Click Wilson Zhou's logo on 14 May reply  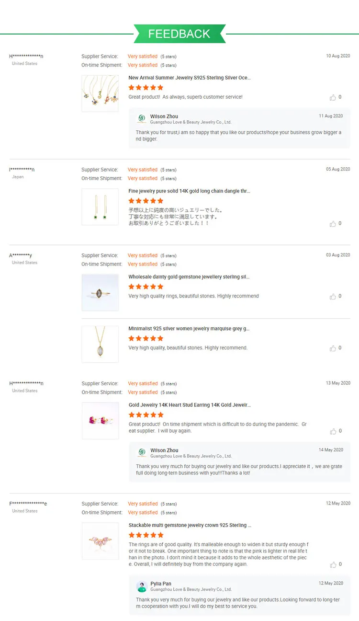[x=142, y=452]
